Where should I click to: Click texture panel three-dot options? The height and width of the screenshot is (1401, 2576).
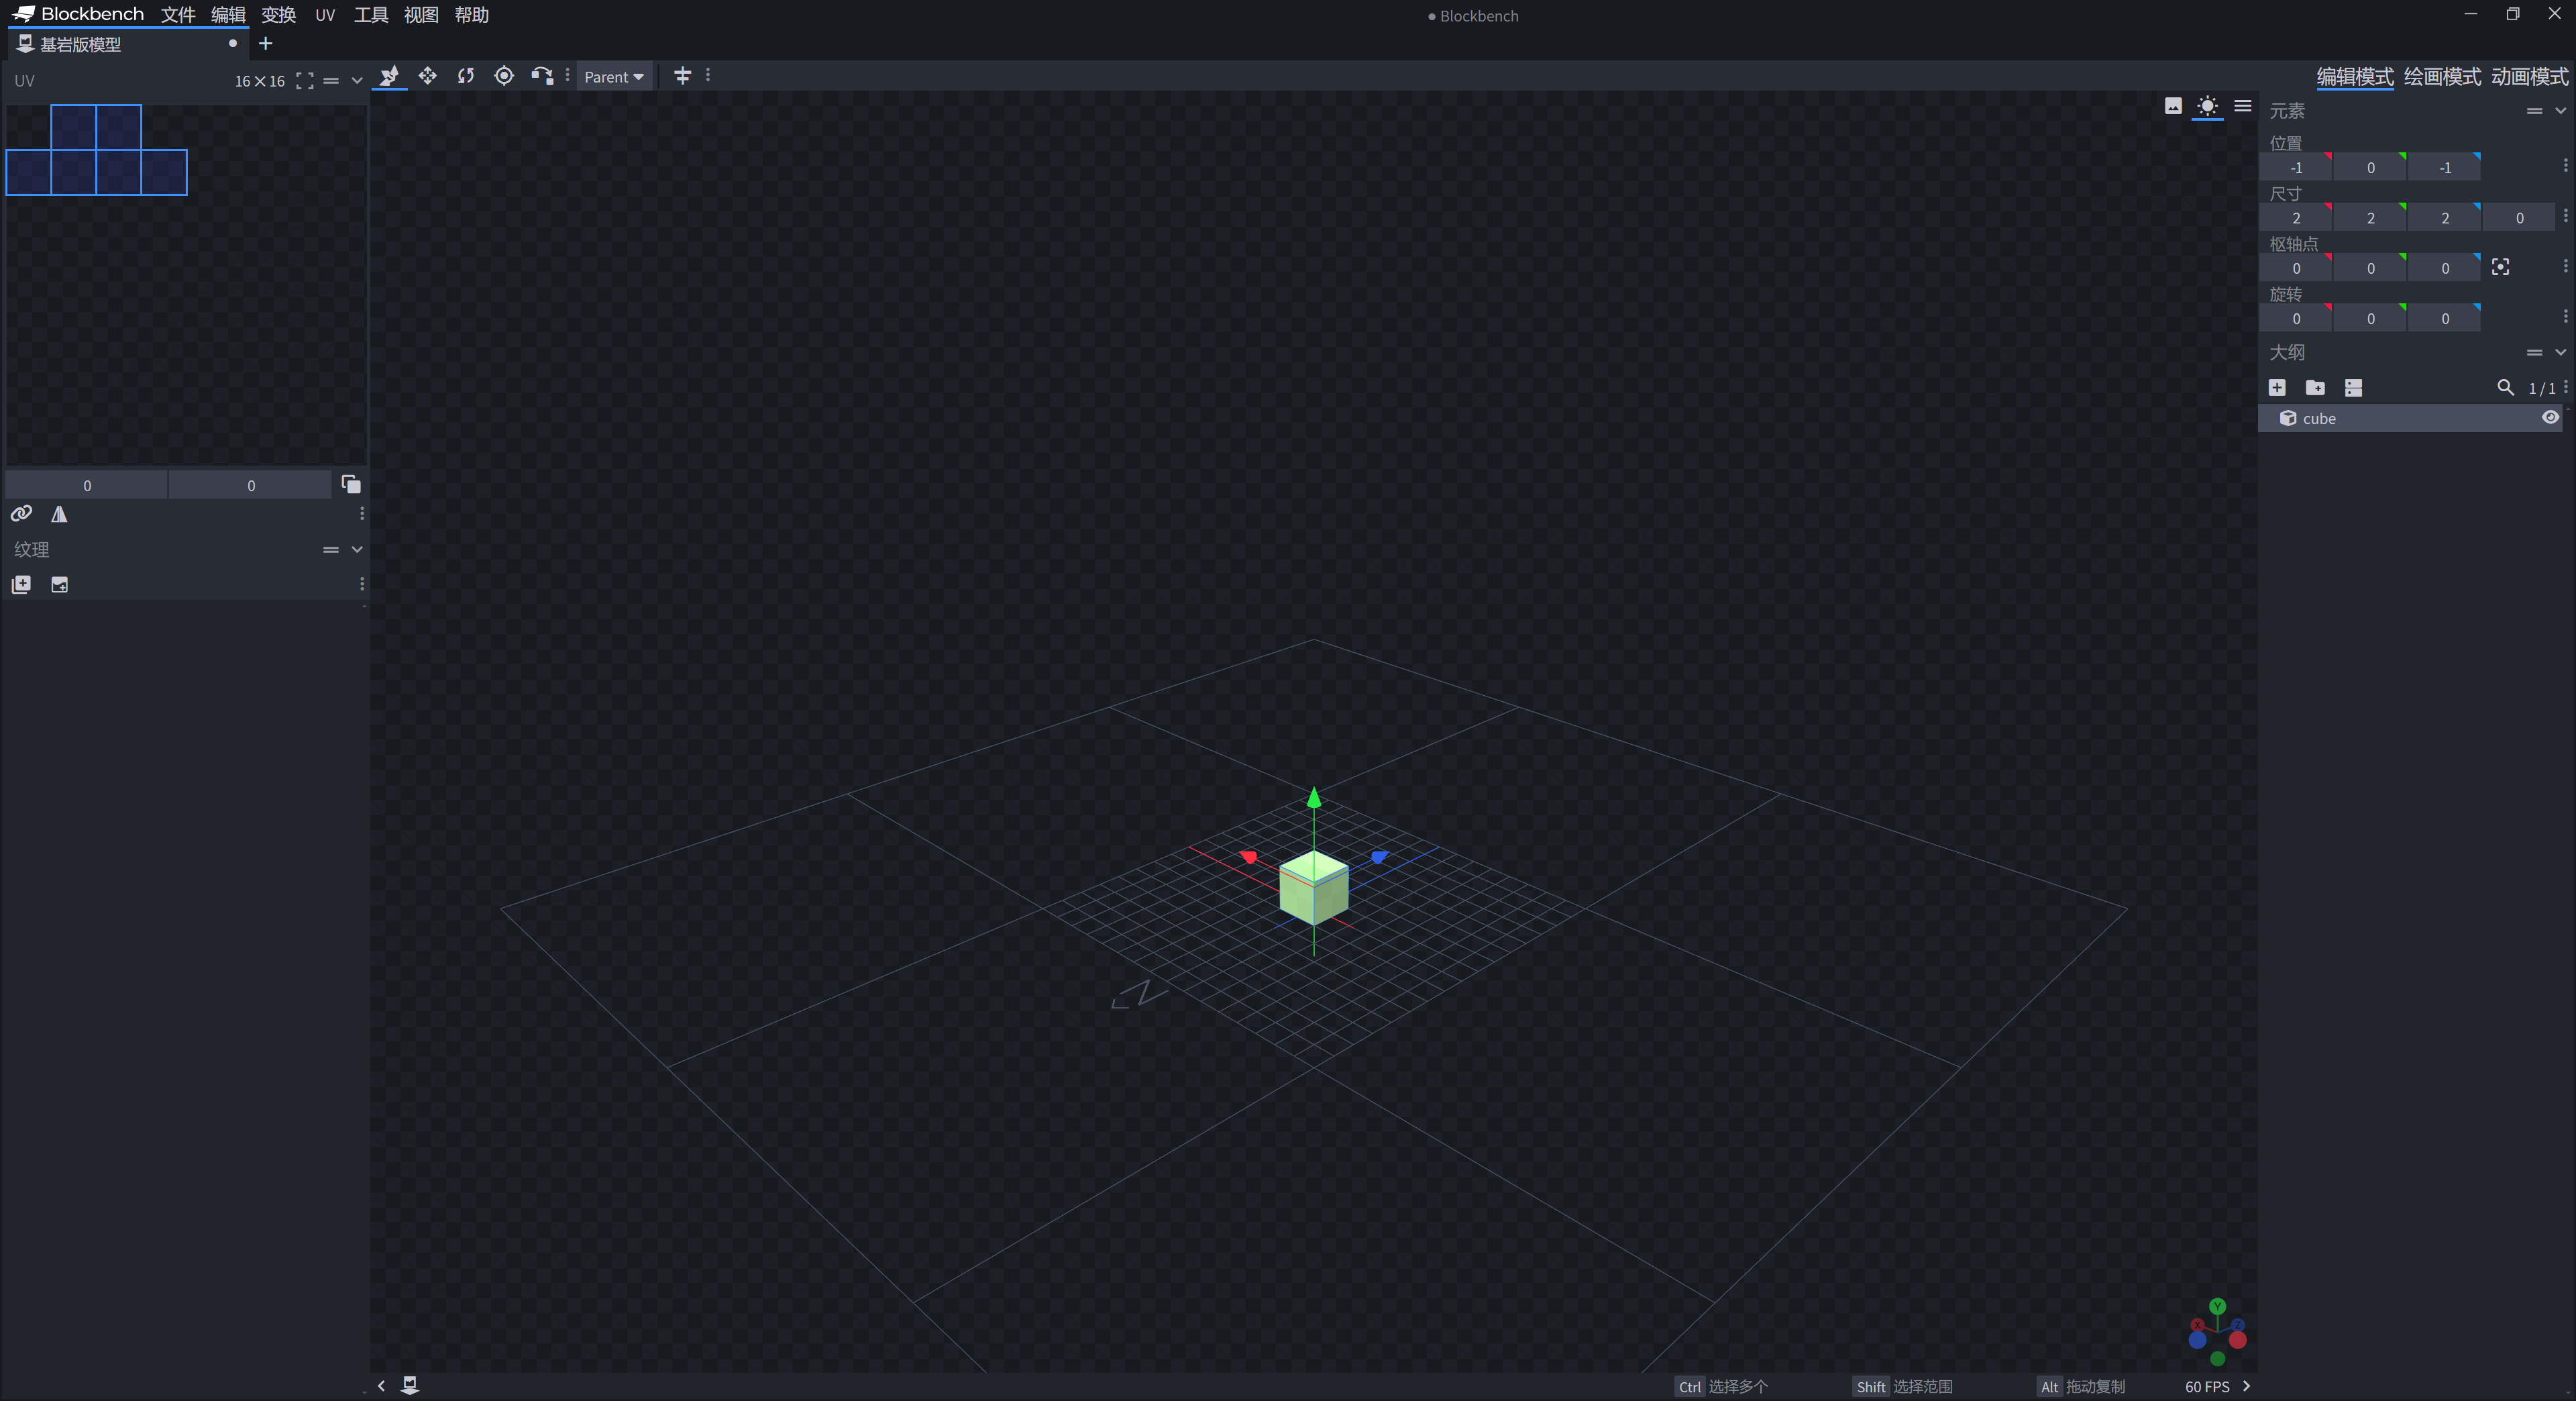coord(362,584)
